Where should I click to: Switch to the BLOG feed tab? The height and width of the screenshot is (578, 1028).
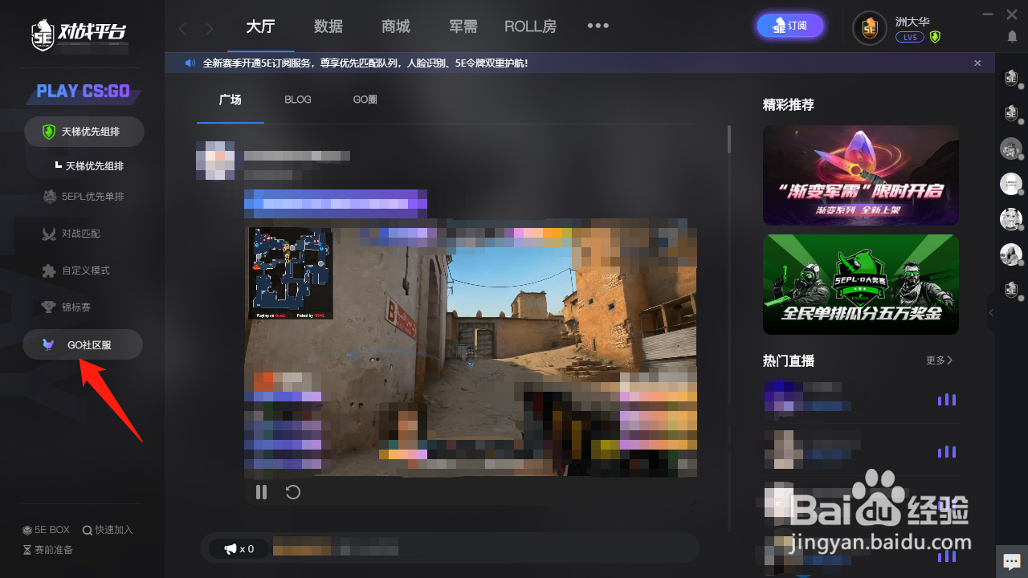(x=298, y=100)
